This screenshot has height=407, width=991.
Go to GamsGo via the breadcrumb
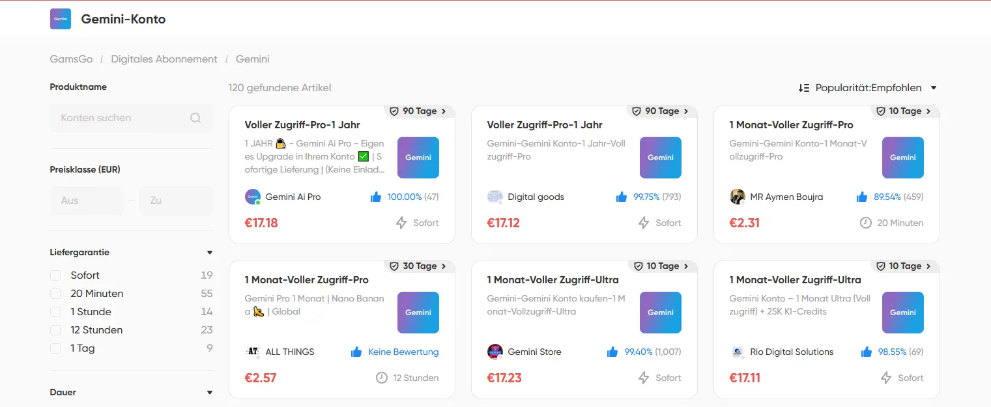click(x=72, y=59)
